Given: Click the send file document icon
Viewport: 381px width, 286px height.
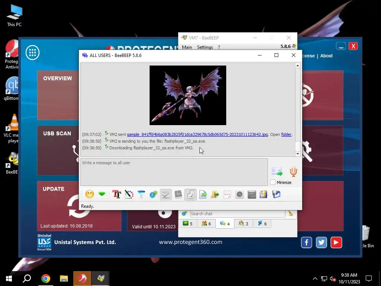Looking at the screenshot, I should (203, 194).
